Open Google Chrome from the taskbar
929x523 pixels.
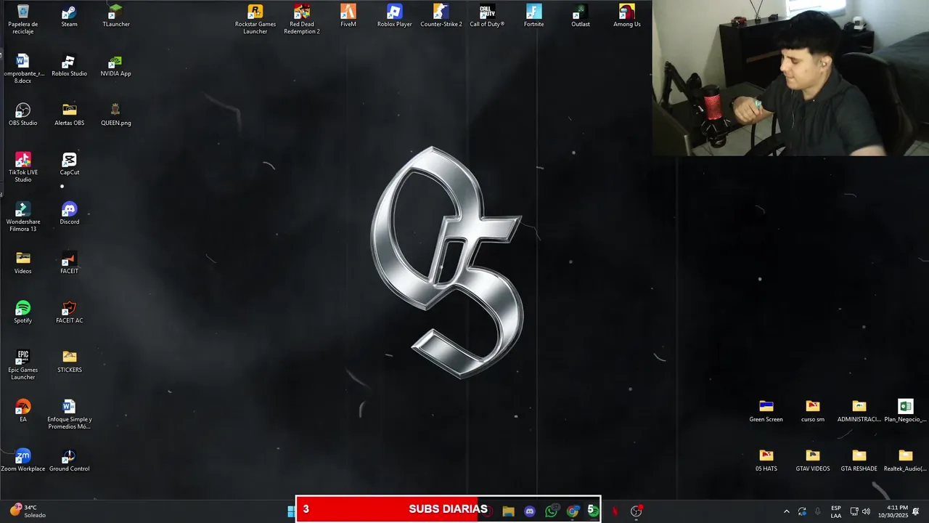(x=573, y=511)
